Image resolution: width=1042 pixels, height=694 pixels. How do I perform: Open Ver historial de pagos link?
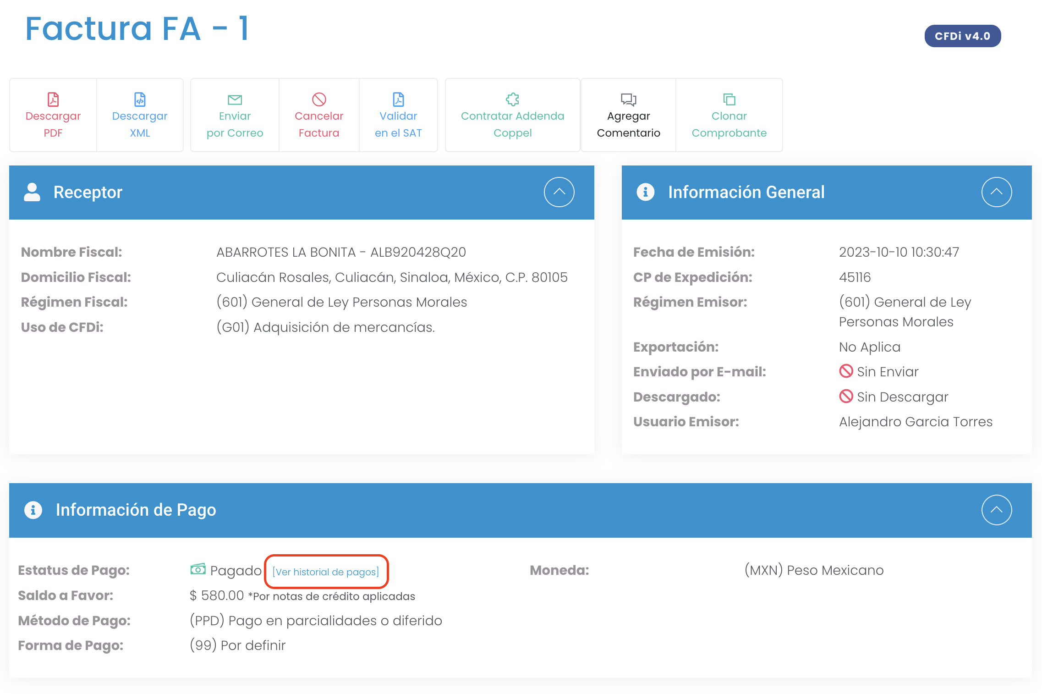coord(326,572)
